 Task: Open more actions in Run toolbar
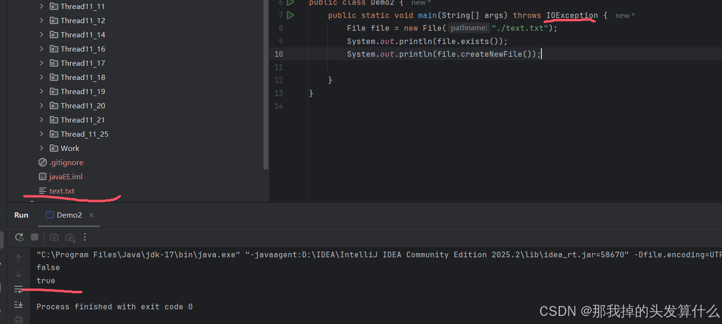85,237
